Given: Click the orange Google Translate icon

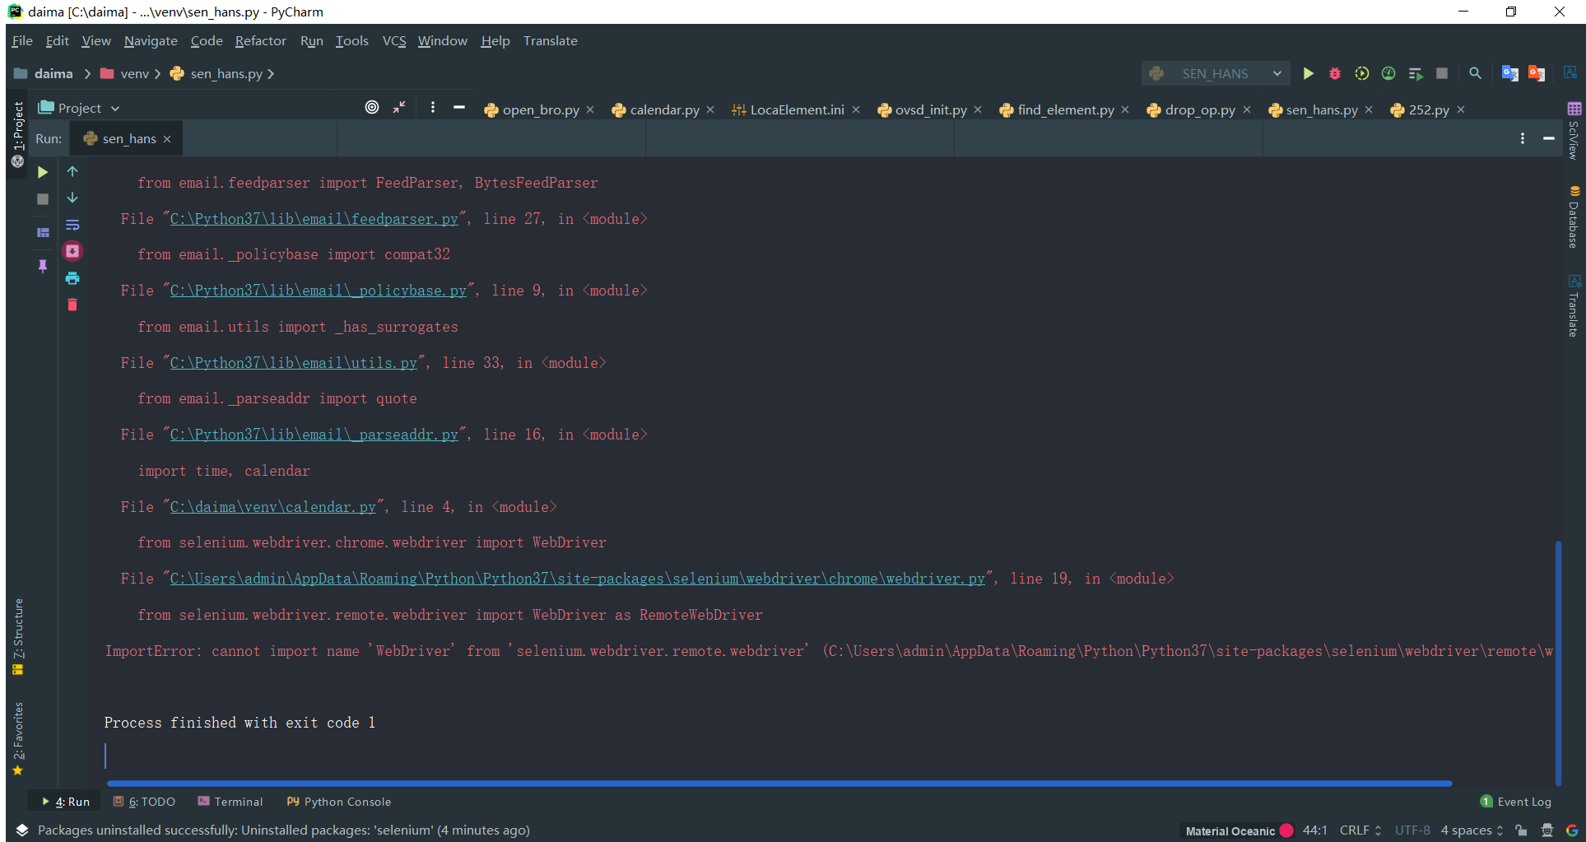Looking at the screenshot, I should pos(1537,73).
